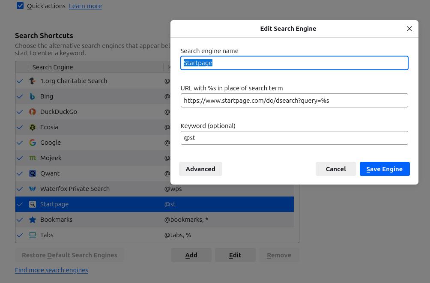The image size is (430, 283).
Task: Toggle the 1.org Charitable Search checkmark
Action: [x=20, y=81]
